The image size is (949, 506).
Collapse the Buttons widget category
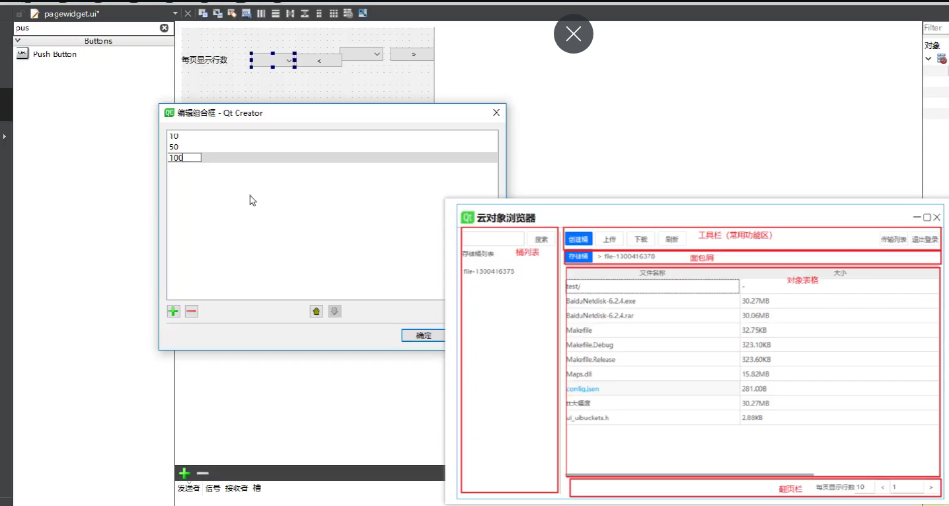click(18, 40)
